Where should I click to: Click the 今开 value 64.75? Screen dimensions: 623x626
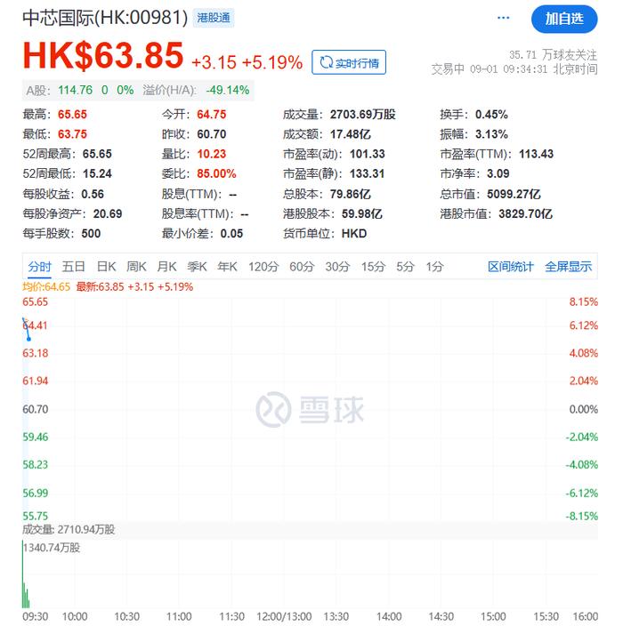point(212,115)
